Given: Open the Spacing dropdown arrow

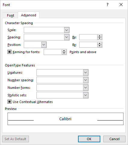Looking at the screenshot, I should pos(67,37).
